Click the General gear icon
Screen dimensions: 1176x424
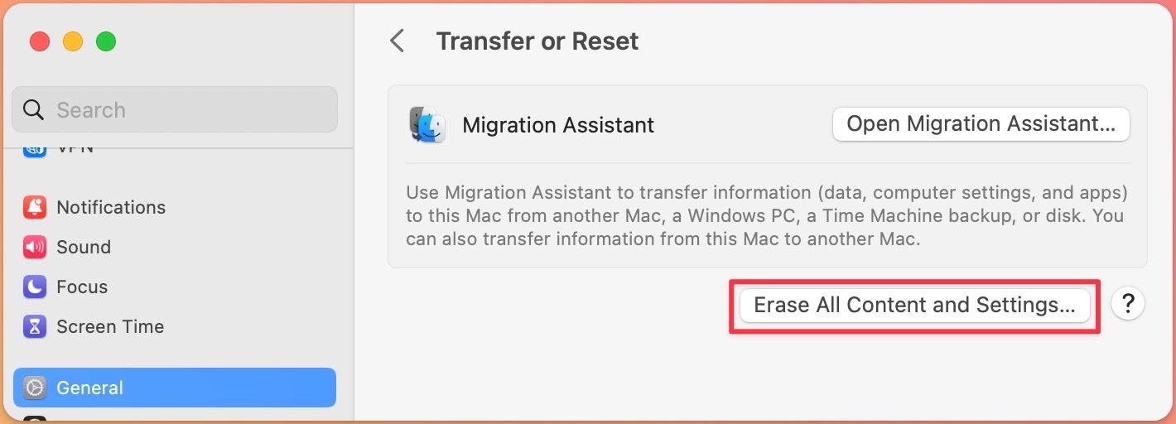(x=35, y=388)
